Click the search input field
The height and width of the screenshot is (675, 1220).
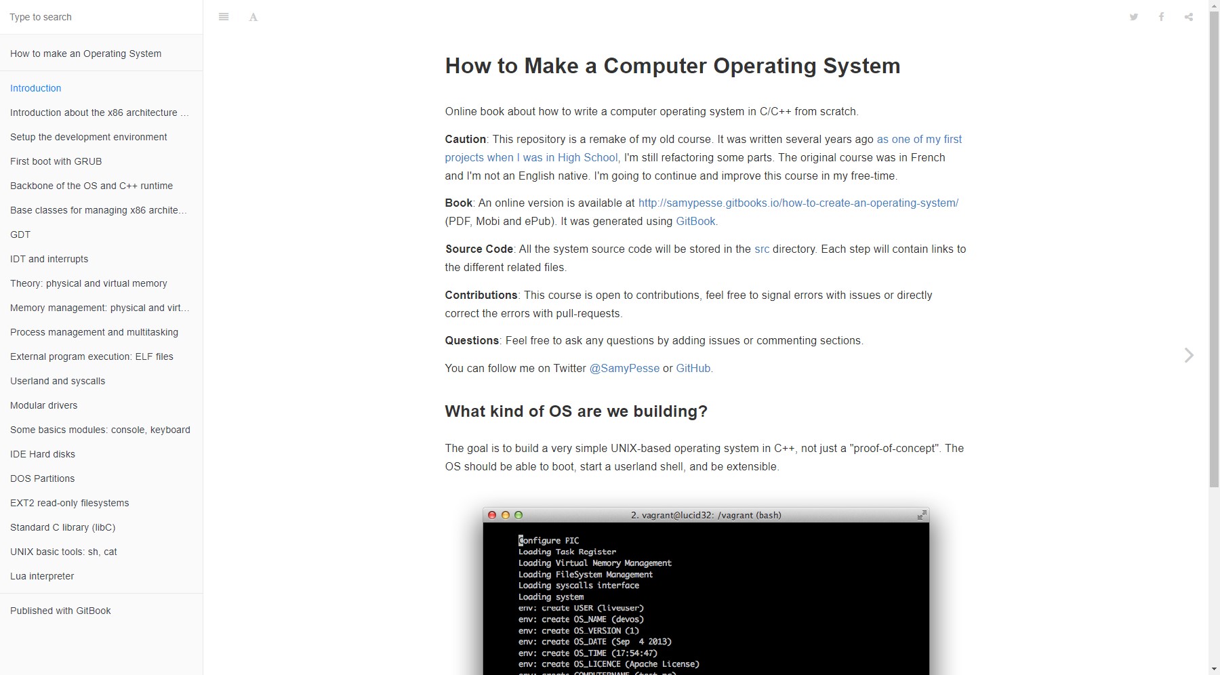coord(102,17)
